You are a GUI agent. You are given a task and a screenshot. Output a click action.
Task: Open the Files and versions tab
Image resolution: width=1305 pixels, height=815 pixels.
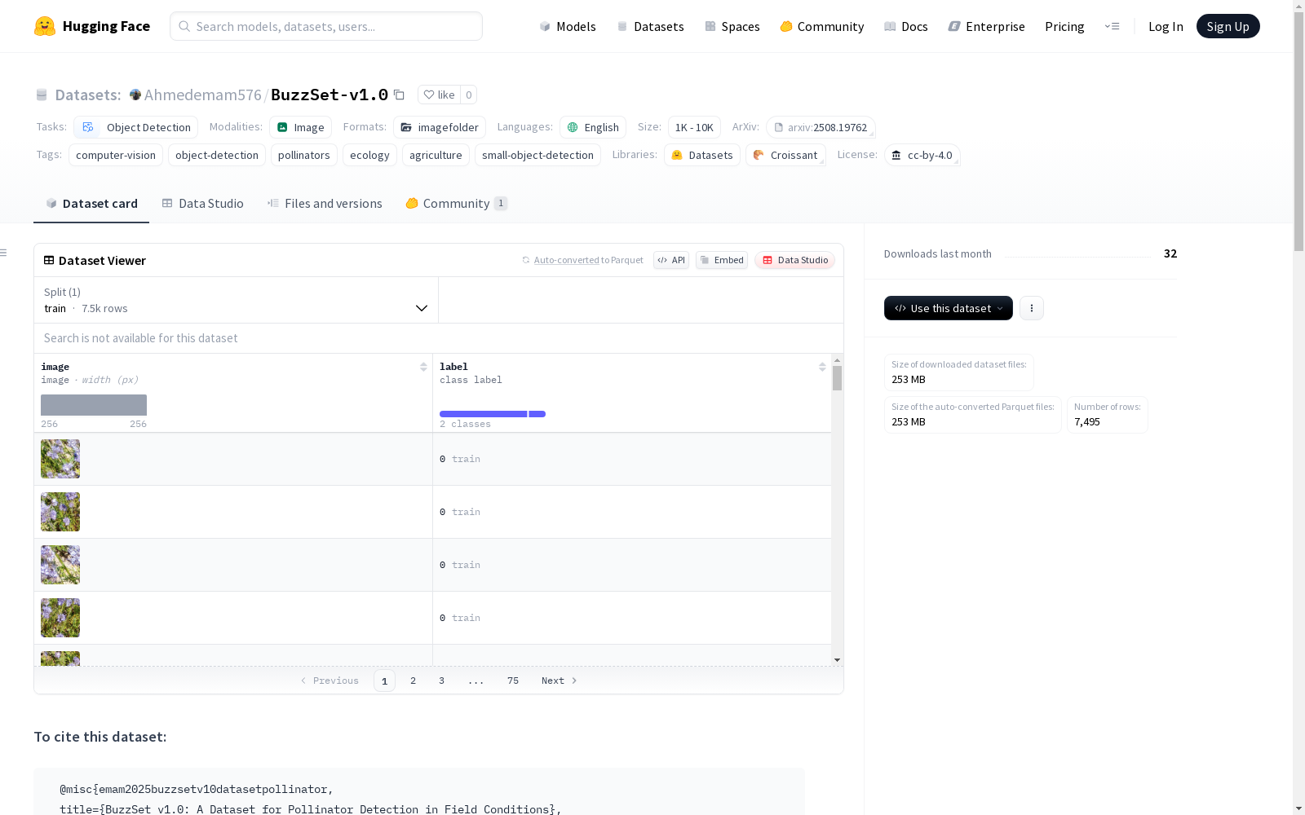click(325, 204)
